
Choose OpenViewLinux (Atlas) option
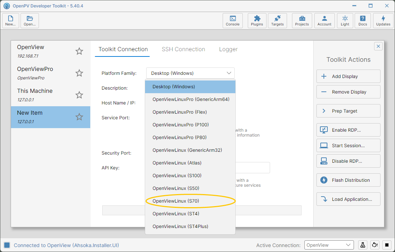tap(190, 163)
